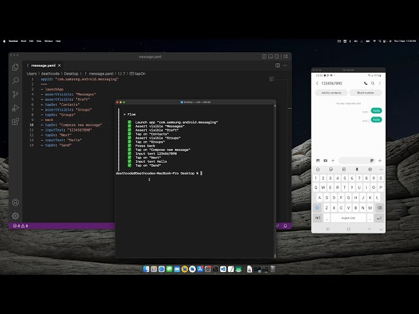Click the Desktop breadcrumb segment
Image resolution: width=419 pixels, height=314 pixels.
pyautogui.click(x=71, y=74)
